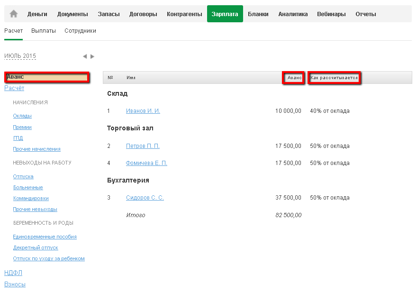The width and height of the screenshot is (417, 293).
Task: Open the Больничные absences link
Action: pyautogui.click(x=28, y=187)
